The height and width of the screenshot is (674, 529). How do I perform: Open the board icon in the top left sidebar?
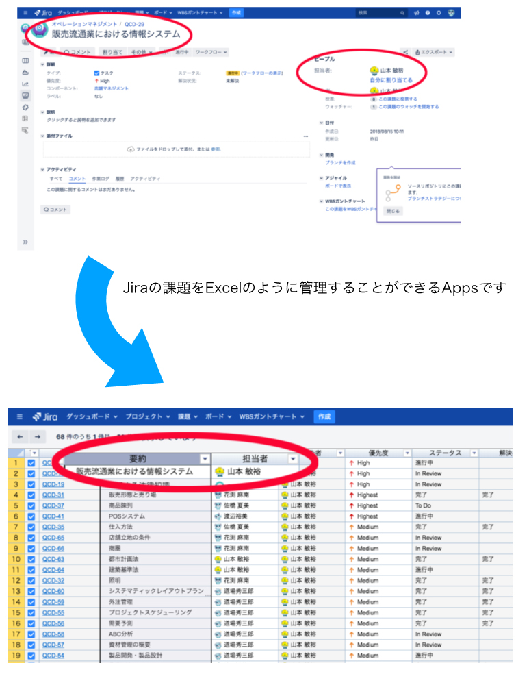(x=25, y=60)
